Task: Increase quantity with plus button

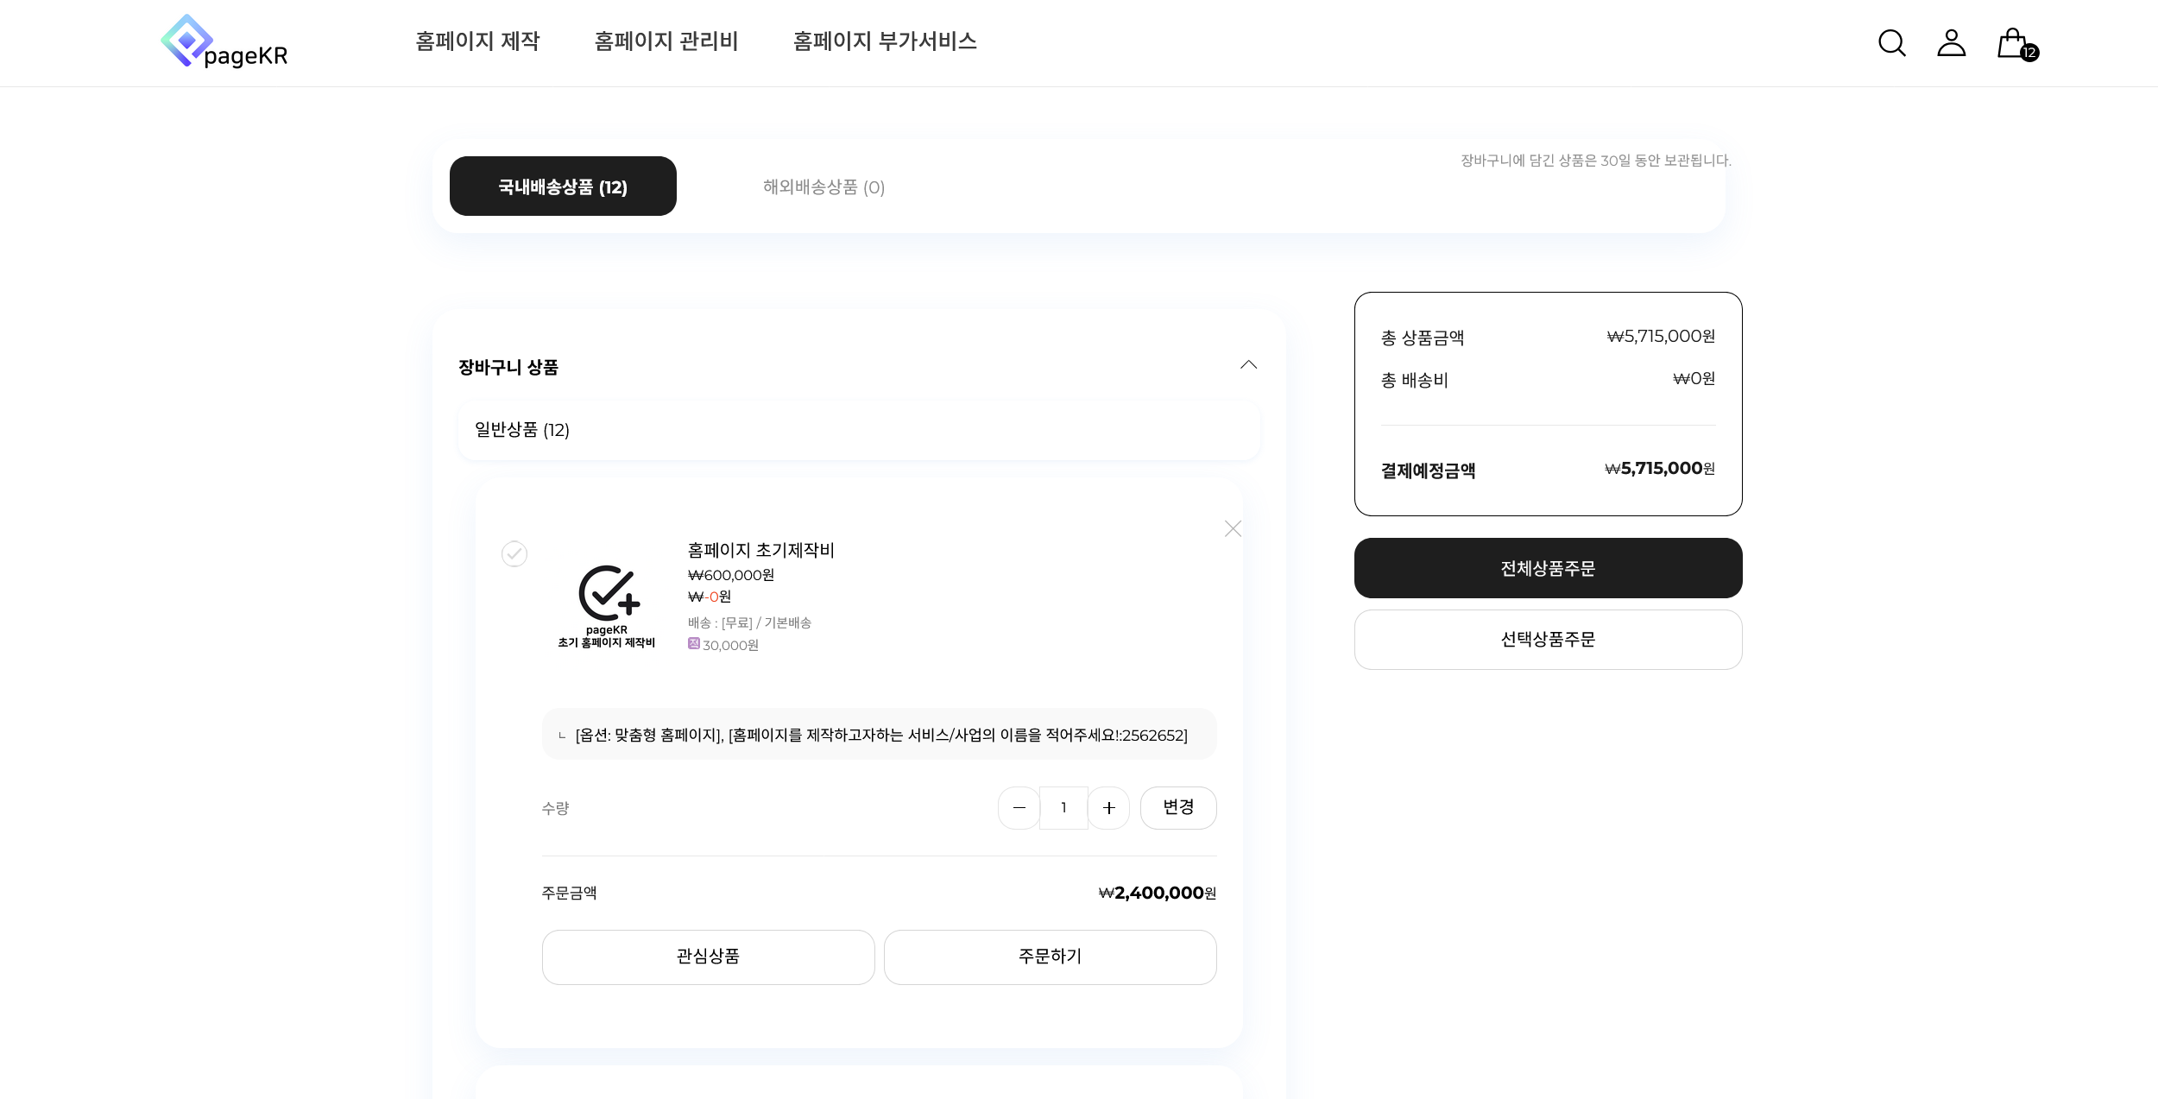Action: pyautogui.click(x=1109, y=808)
